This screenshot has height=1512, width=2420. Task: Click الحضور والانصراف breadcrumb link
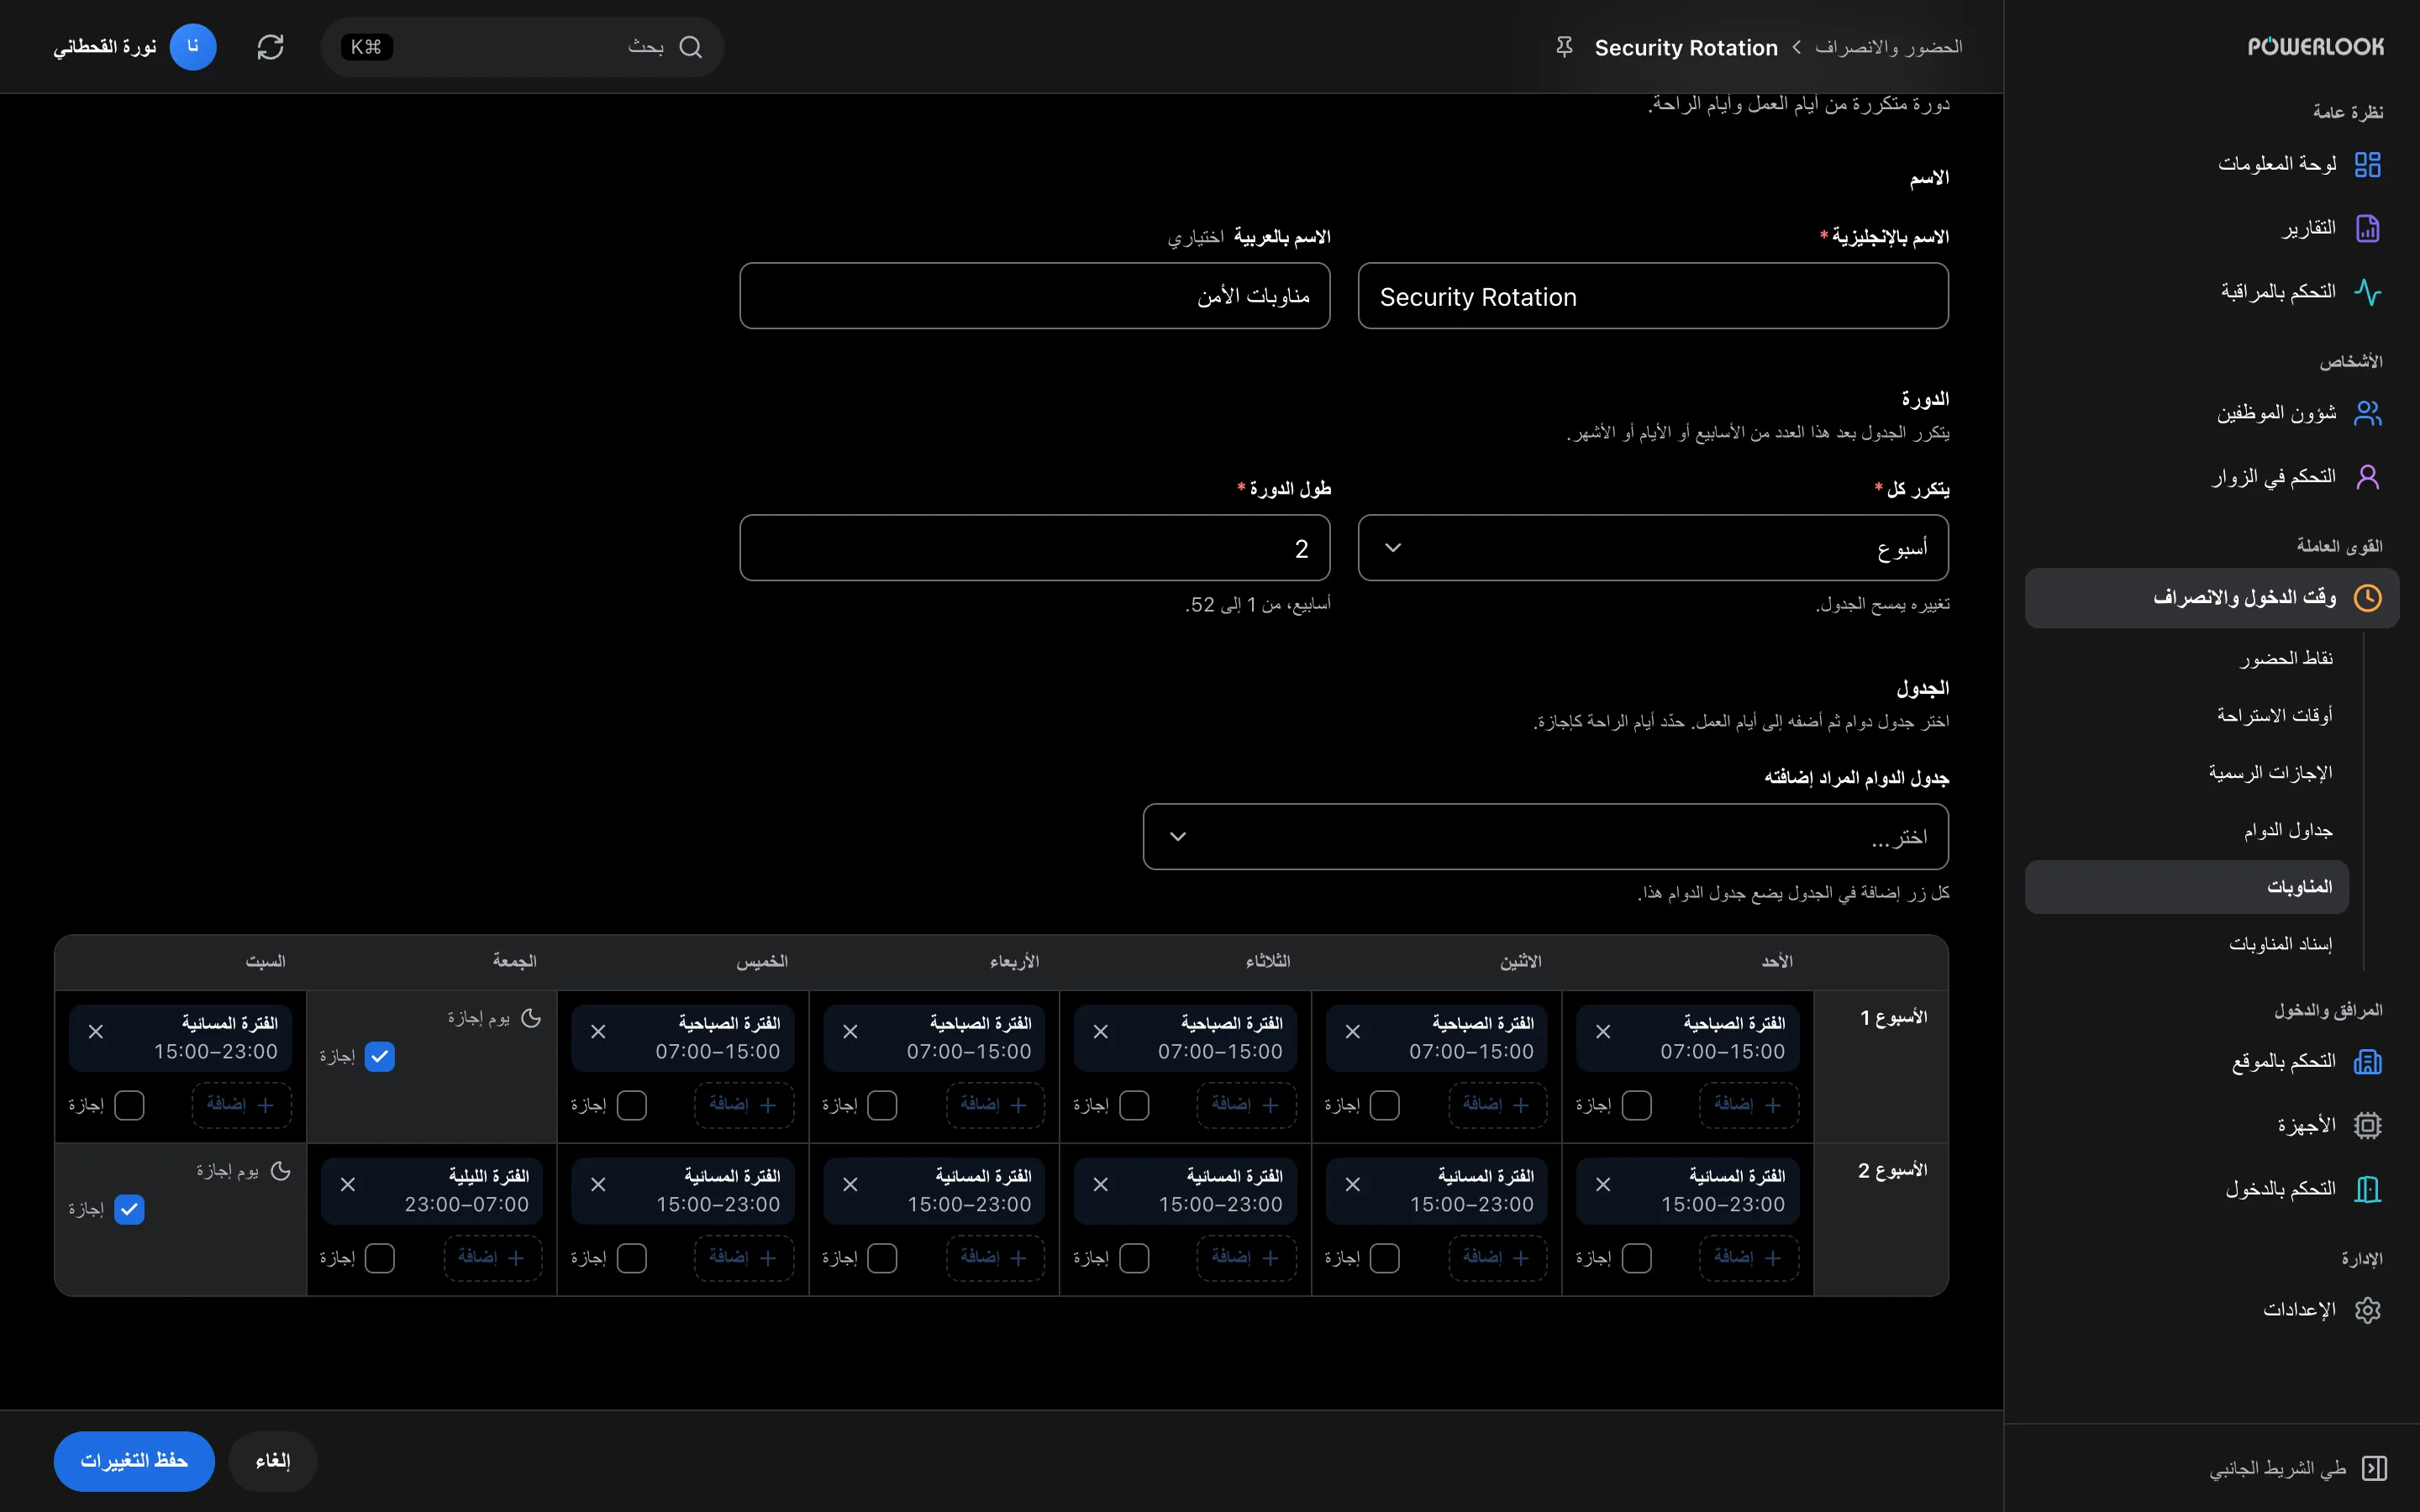1888,47
